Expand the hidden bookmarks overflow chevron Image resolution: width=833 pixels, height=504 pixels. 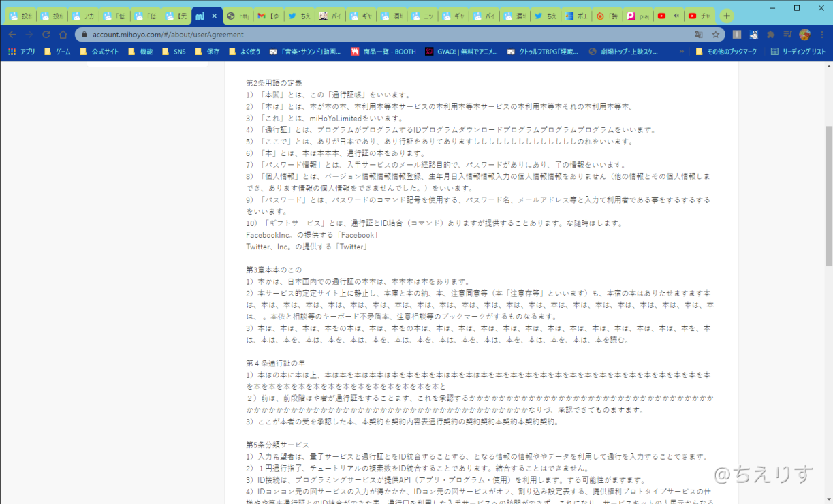(x=682, y=50)
